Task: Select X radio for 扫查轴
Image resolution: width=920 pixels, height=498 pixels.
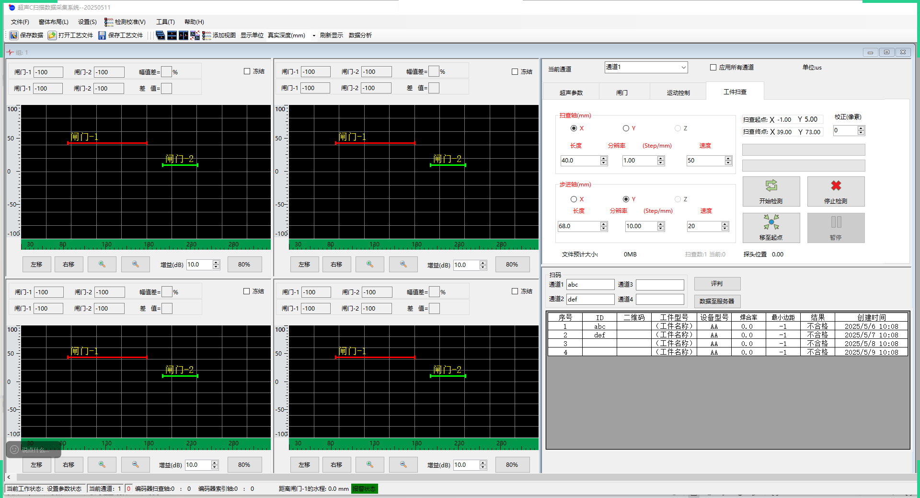Action: (574, 128)
